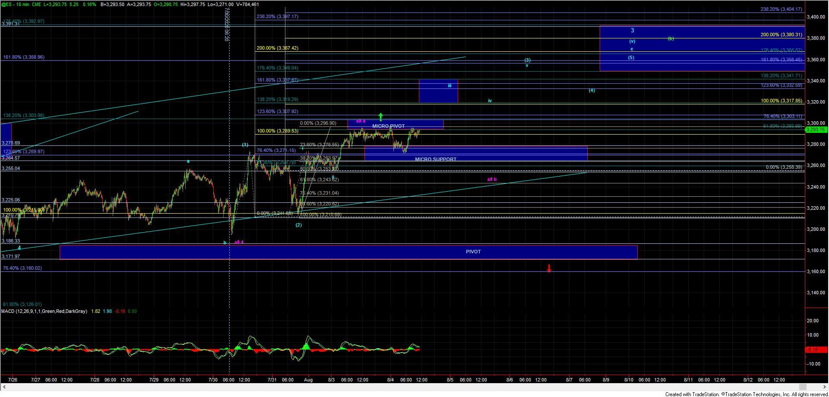
Task: Click the 3,400.00 price axis label
Action: click(816, 17)
